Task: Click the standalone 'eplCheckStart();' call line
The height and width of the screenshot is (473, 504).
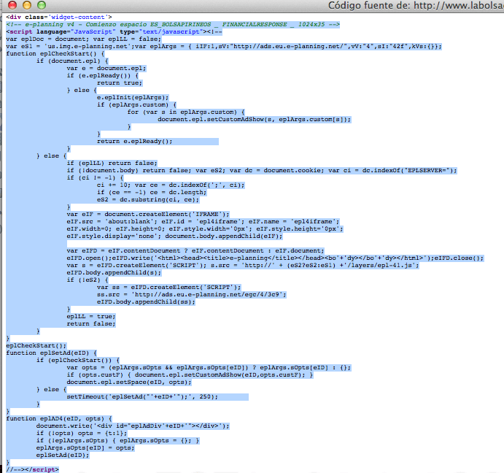Action: [36, 345]
